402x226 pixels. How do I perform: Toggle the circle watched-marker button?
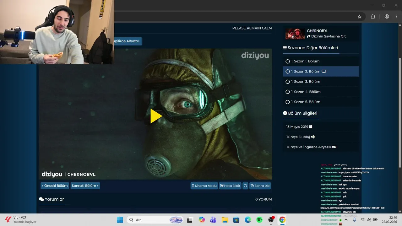(245, 186)
